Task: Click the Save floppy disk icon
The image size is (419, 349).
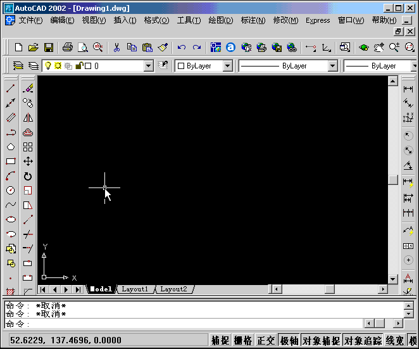Action: [48, 48]
